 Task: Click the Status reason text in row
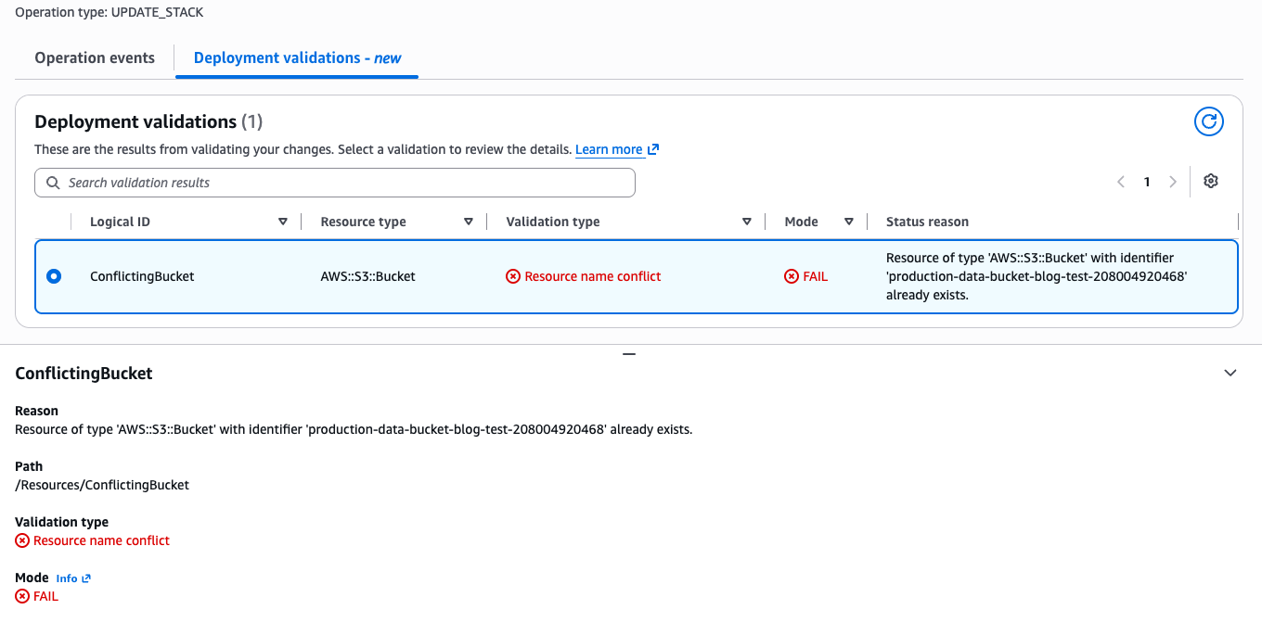(1037, 276)
